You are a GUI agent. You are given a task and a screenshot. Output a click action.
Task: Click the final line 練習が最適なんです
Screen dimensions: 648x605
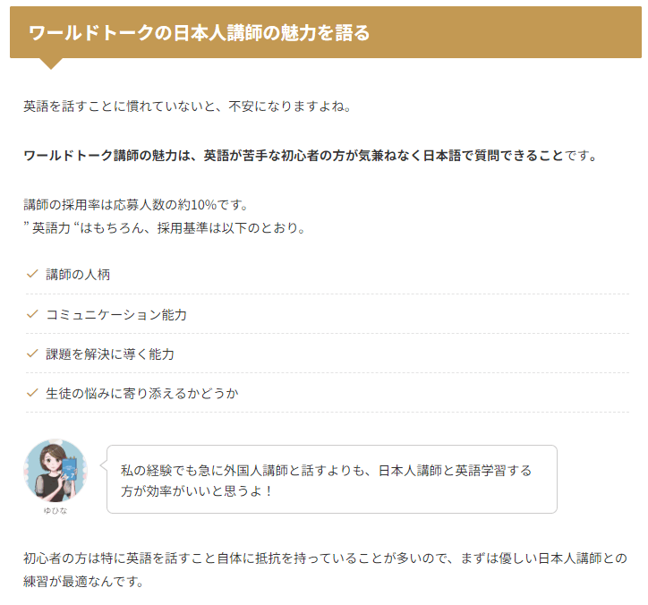83,582
